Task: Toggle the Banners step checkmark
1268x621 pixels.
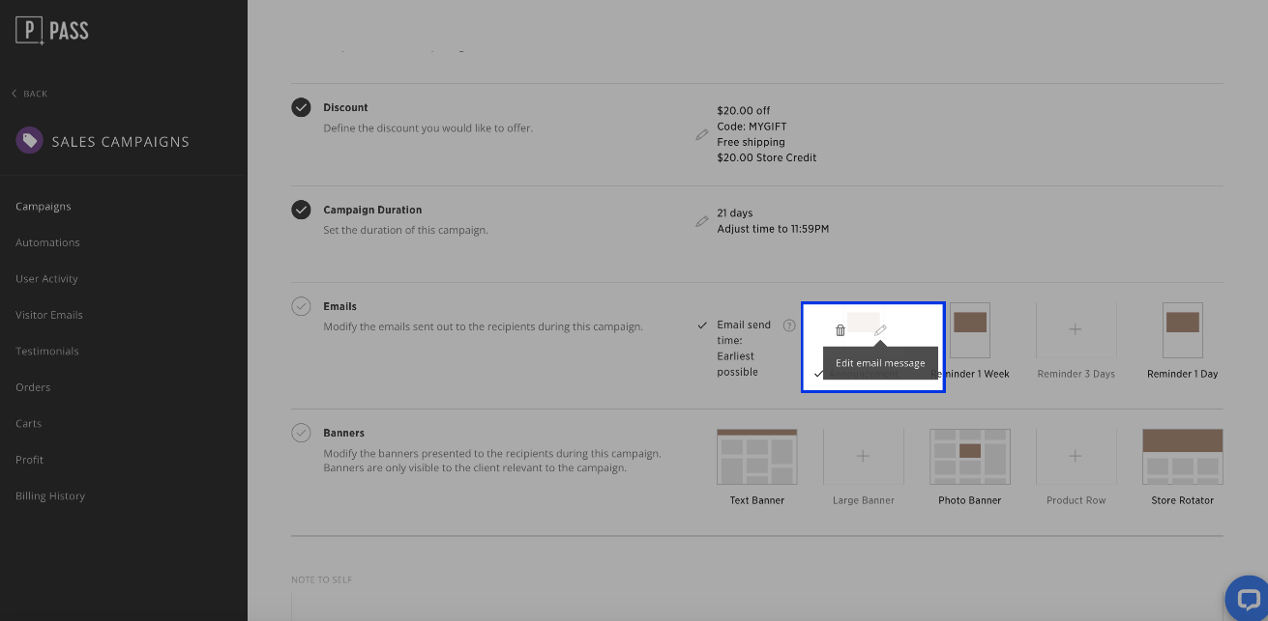Action: pos(301,433)
